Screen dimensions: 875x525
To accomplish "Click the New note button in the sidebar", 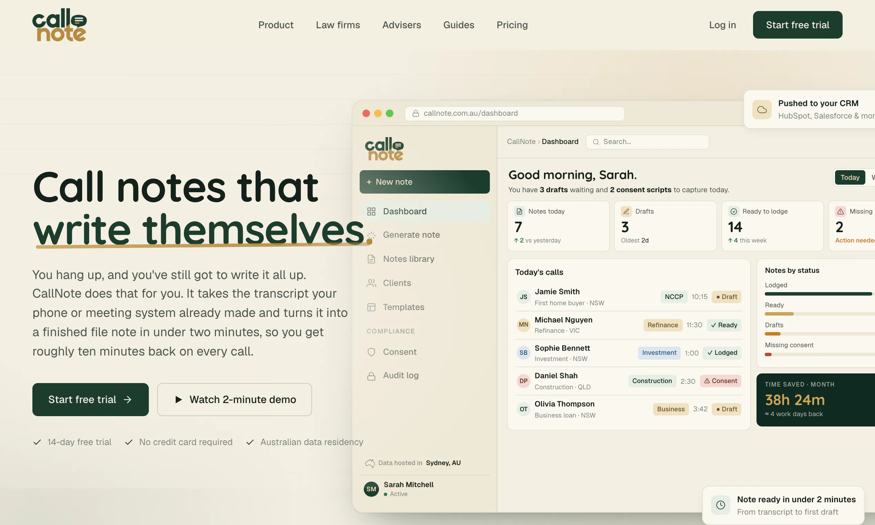I will tap(424, 182).
